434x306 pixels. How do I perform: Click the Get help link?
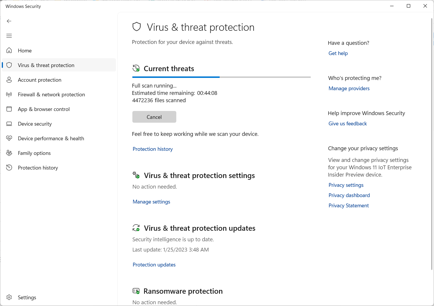(x=338, y=53)
